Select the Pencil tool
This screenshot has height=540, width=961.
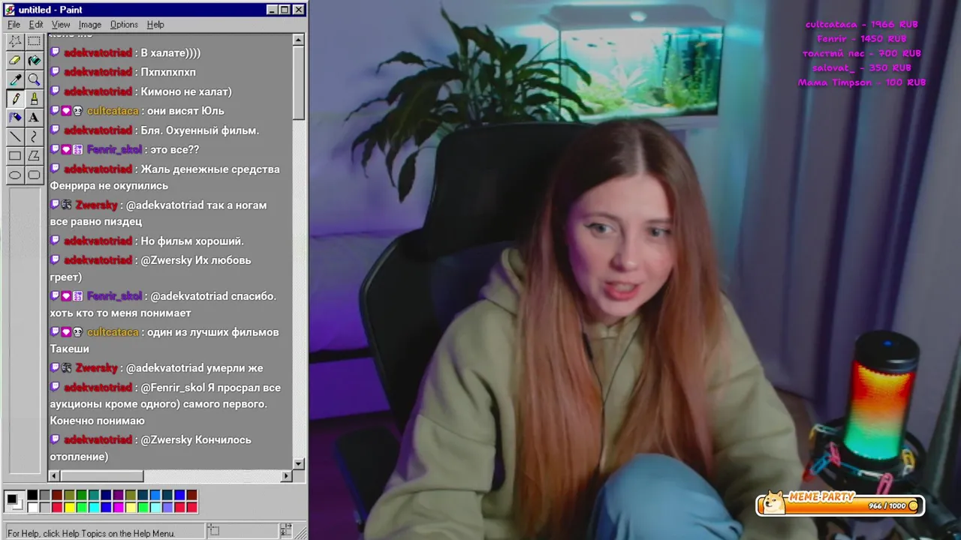point(15,98)
